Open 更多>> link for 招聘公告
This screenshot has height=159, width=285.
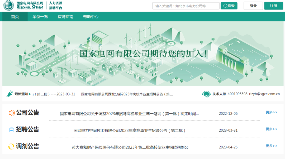coord(271,129)
